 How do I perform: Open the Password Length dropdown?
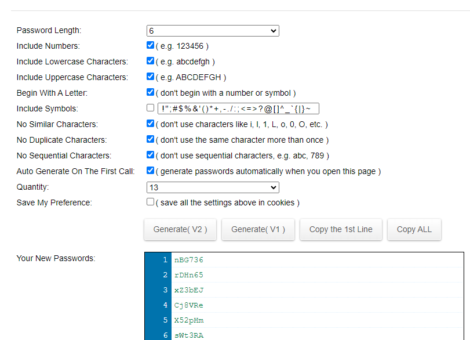pos(212,31)
